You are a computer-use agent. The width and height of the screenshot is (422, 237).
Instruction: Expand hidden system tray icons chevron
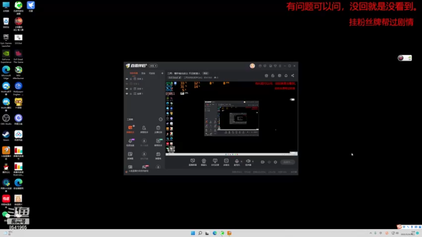click(x=371, y=233)
